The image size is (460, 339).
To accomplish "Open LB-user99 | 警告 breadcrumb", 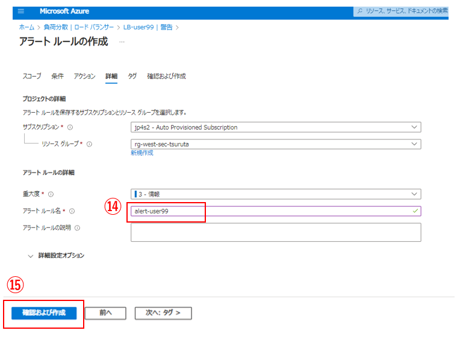I will click(148, 27).
